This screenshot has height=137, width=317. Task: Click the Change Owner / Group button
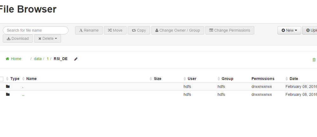[178, 30]
